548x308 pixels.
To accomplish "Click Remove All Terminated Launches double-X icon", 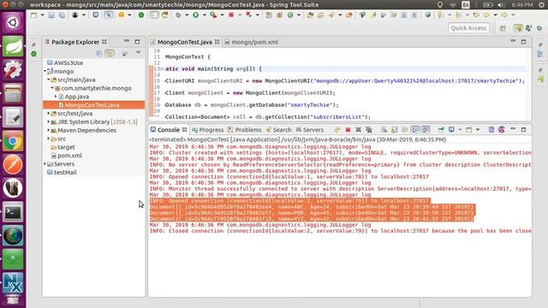I will (369, 130).
